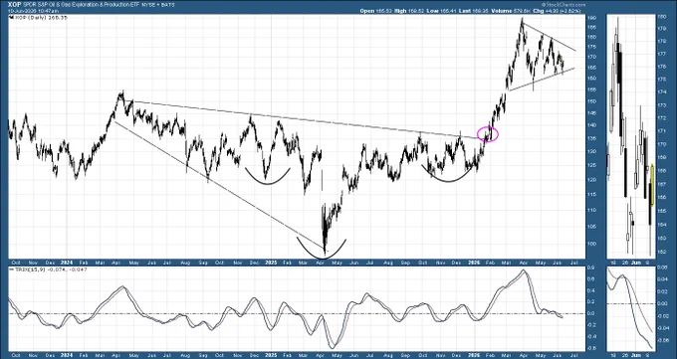Click the 100 level on the main price axis
Viewport: 677px width, 359px height.
click(591, 244)
